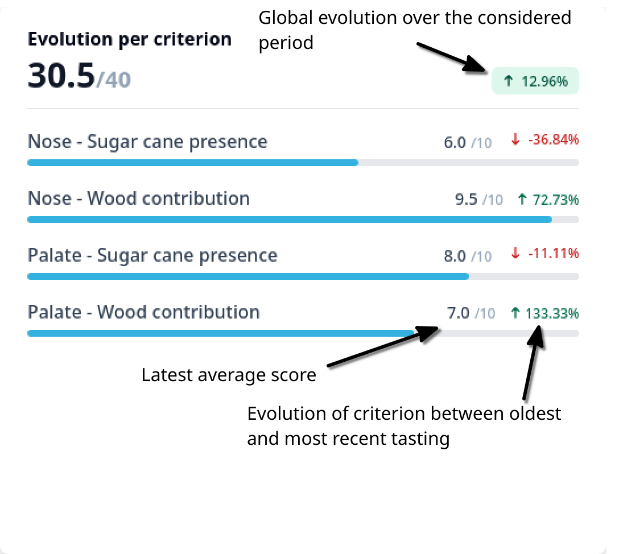619x554 pixels.
Task: Select the Nose - Wood contribution label
Action: click(x=139, y=198)
